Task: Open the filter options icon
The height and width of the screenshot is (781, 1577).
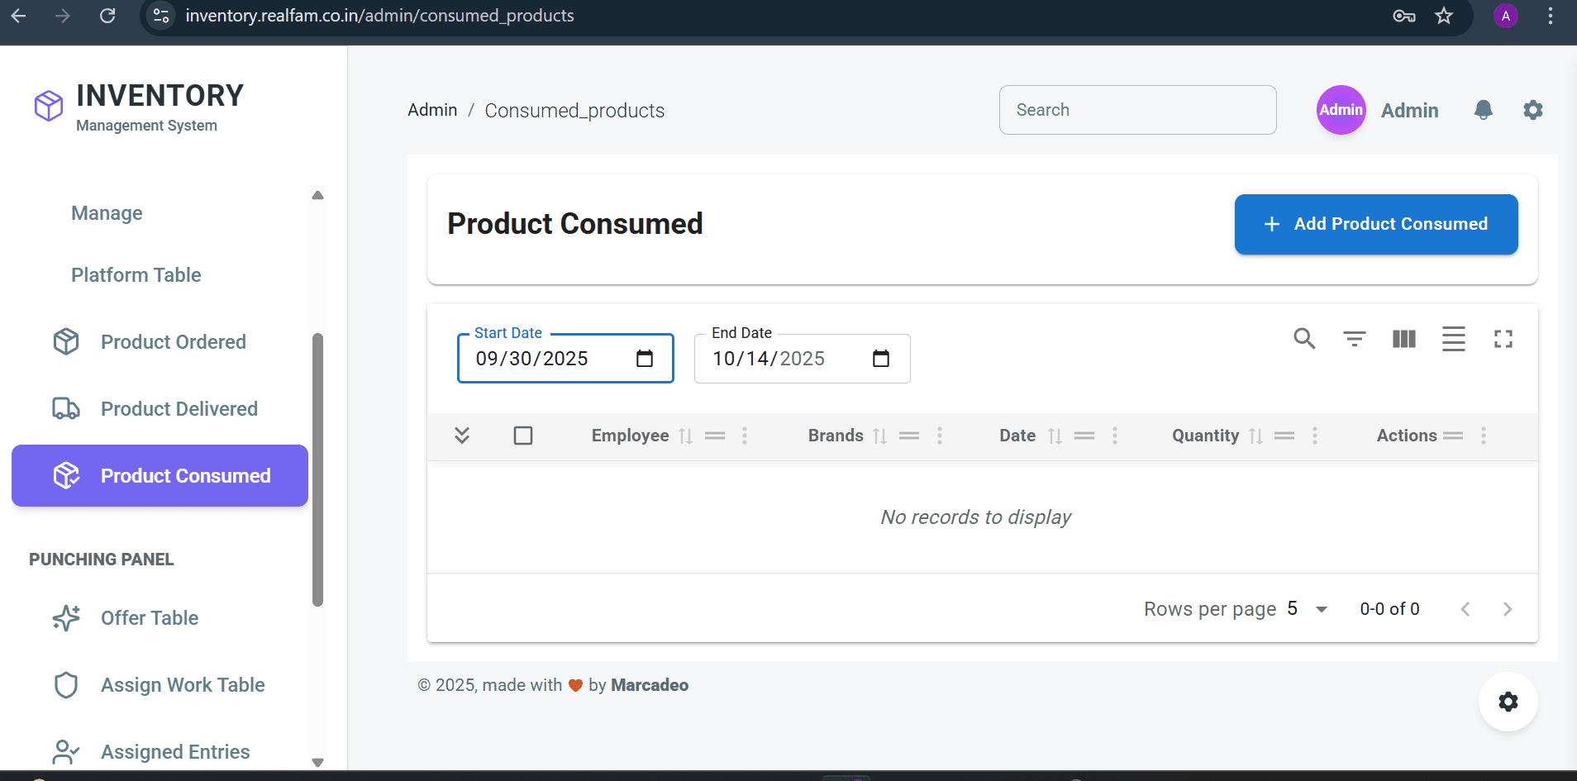Action: (1354, 339)
